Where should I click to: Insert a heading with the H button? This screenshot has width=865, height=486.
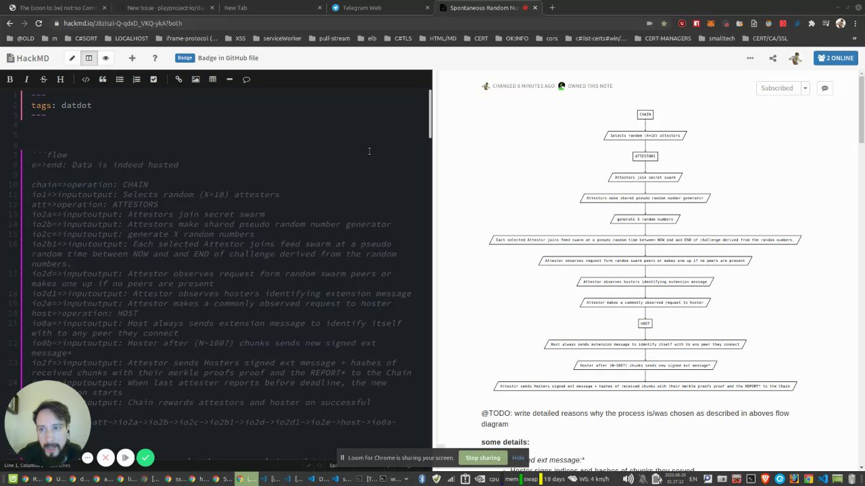point(60,80)
